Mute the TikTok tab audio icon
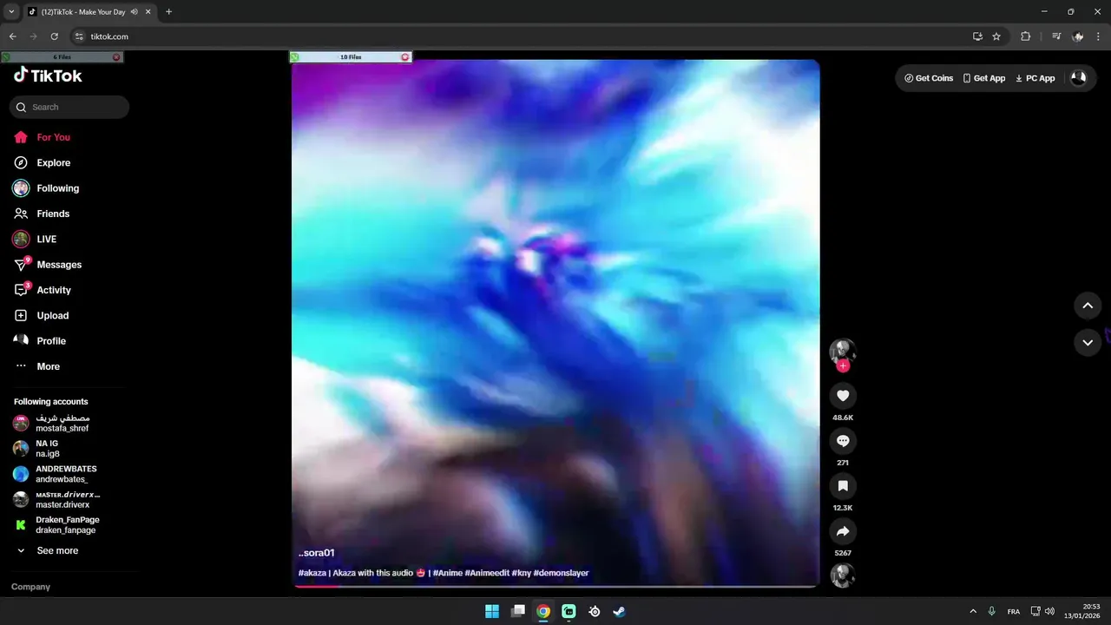 (135, 12)
